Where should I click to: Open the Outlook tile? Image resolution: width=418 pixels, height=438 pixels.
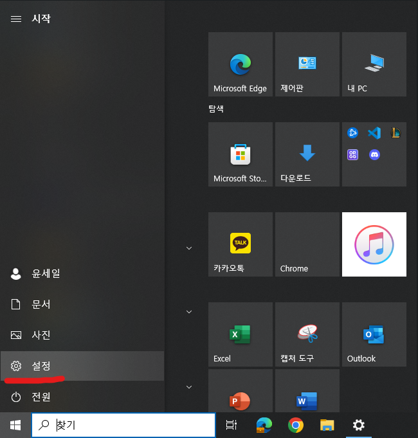[374, 334]
